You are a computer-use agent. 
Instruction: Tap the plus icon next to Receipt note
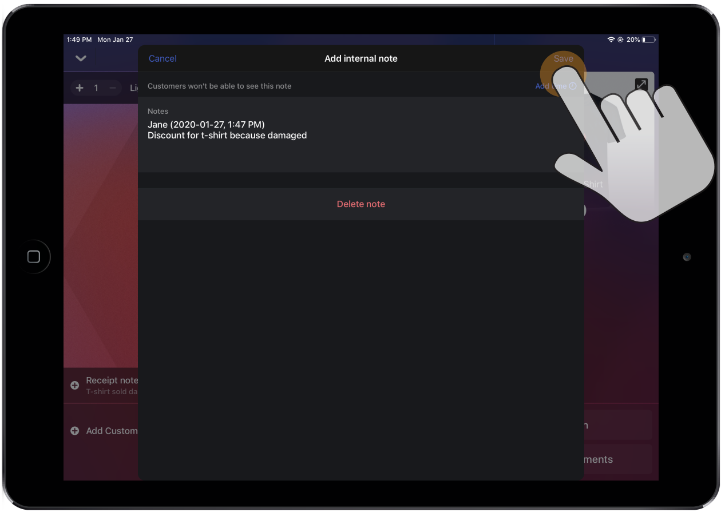pyautogui.click(x=74, y=386)
